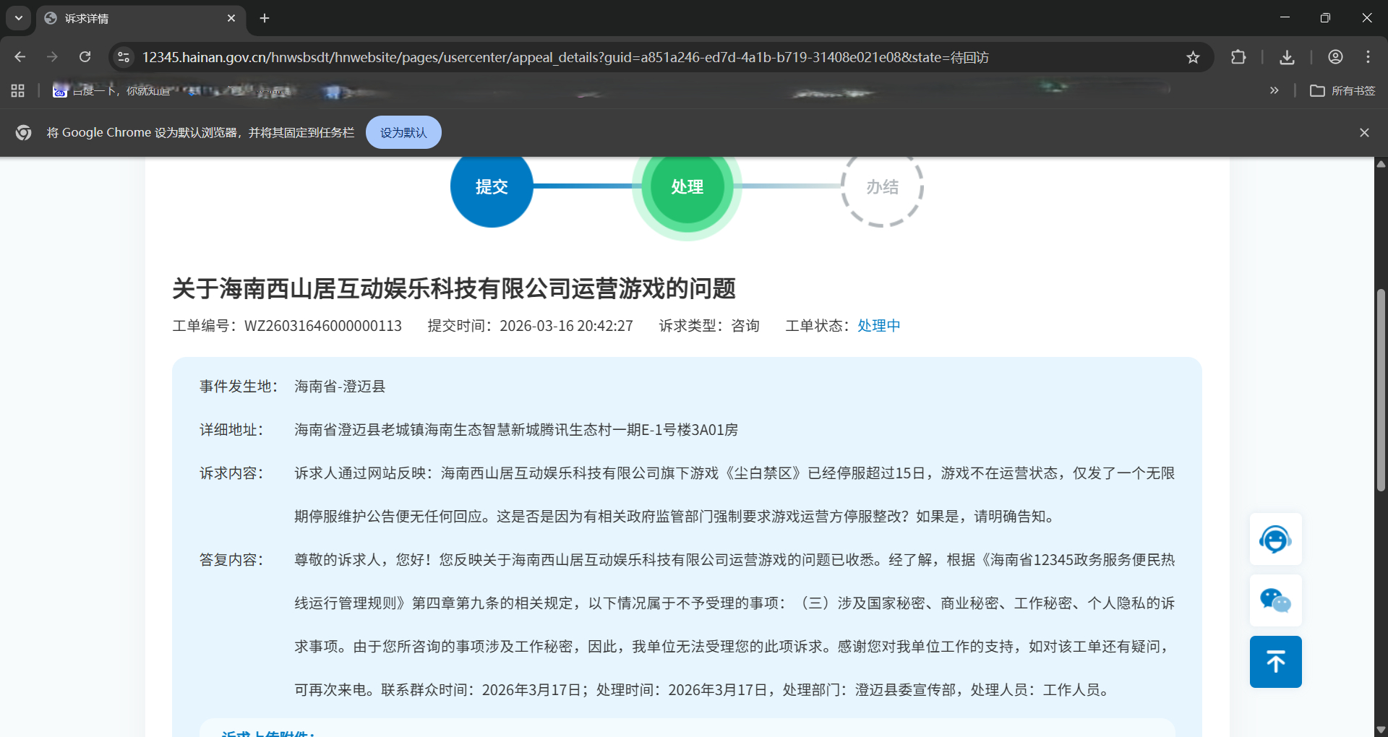
Task: Close the 诉求详情 tab
Action: click(x=231, y=18)
